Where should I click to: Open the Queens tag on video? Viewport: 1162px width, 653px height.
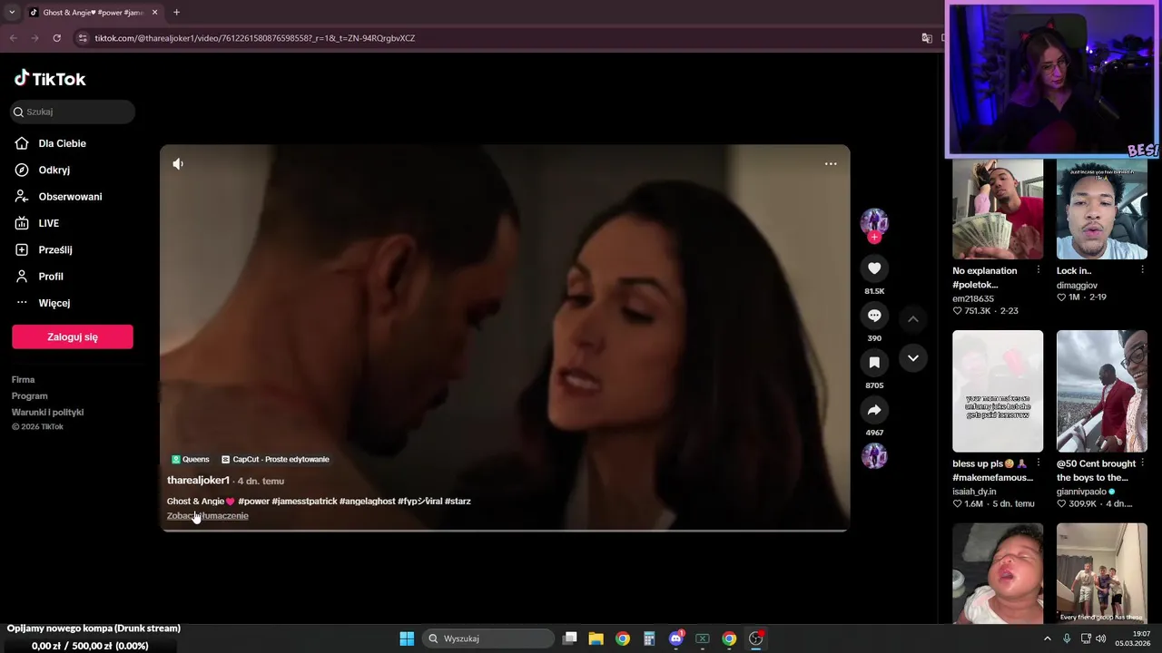[x=191, y=460]
